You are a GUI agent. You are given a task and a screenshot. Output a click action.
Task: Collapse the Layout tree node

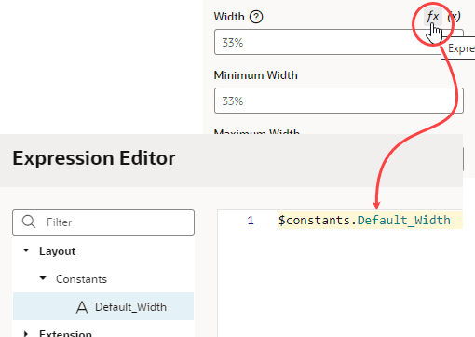(x=26, y=250)
